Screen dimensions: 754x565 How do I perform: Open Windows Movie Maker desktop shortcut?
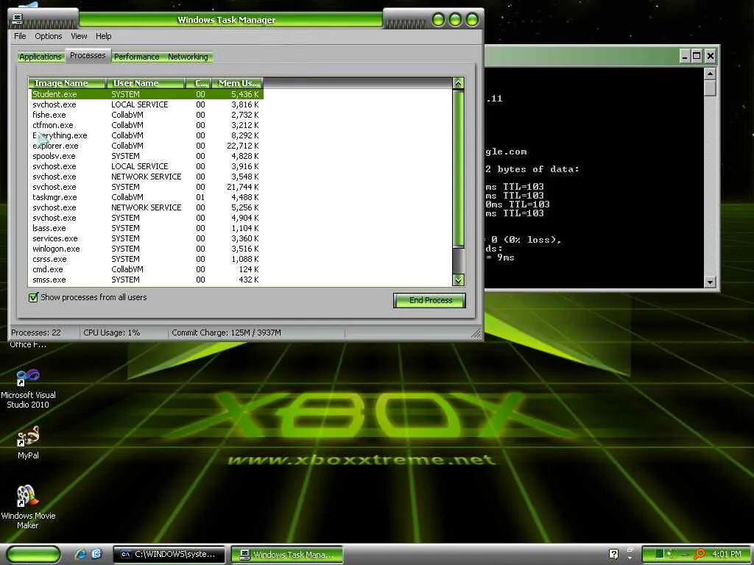(x=28, y=507)
